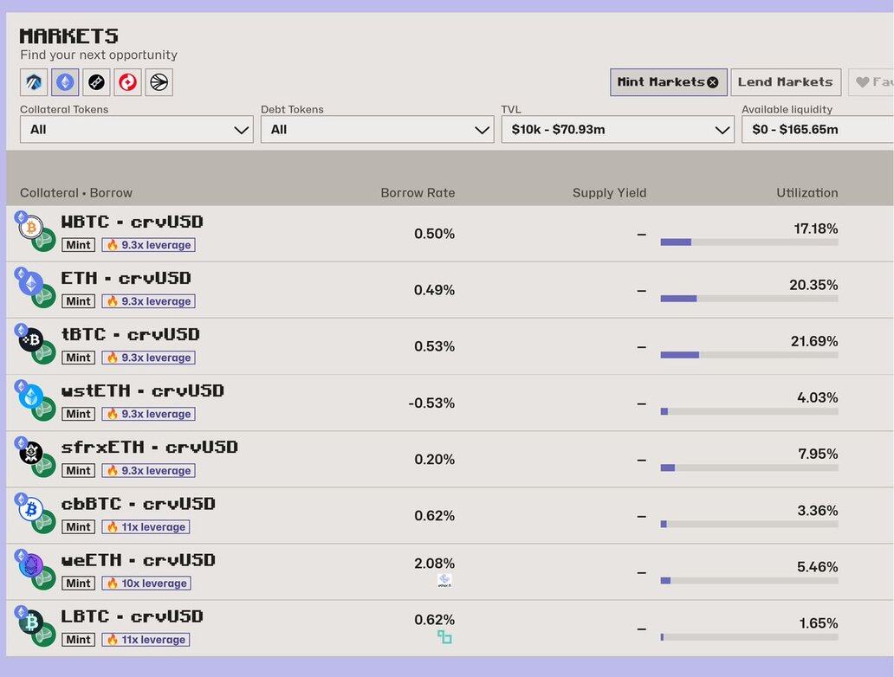Click the tBTC utilization progress bar

748,355
